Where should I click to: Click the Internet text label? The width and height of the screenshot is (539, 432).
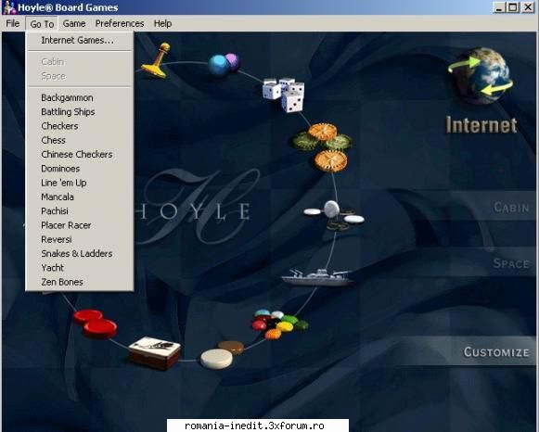[x=481, y=125]
